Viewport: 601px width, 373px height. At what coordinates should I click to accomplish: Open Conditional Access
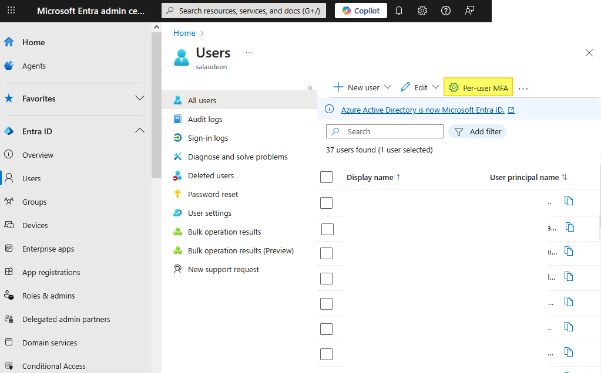coord(53,366)
